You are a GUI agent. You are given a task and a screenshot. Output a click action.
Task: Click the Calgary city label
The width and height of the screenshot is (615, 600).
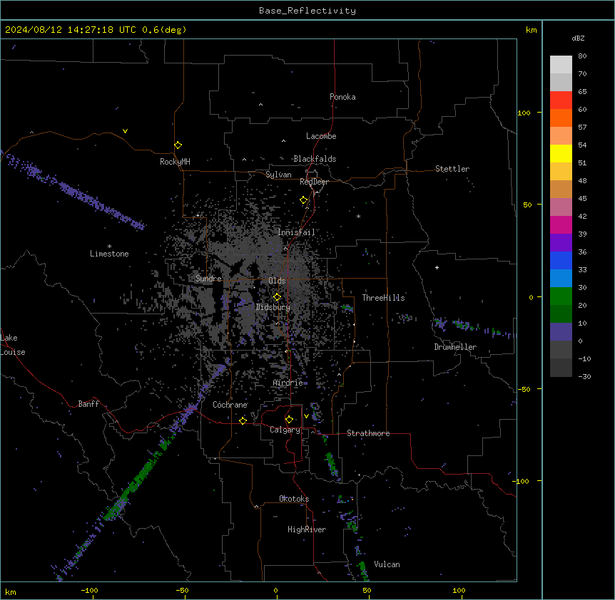point(285,430)
